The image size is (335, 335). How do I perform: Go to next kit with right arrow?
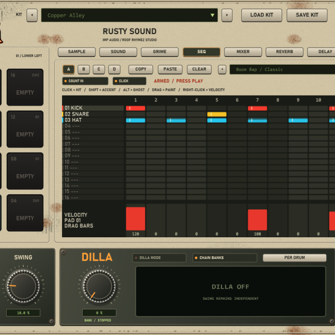227,15
